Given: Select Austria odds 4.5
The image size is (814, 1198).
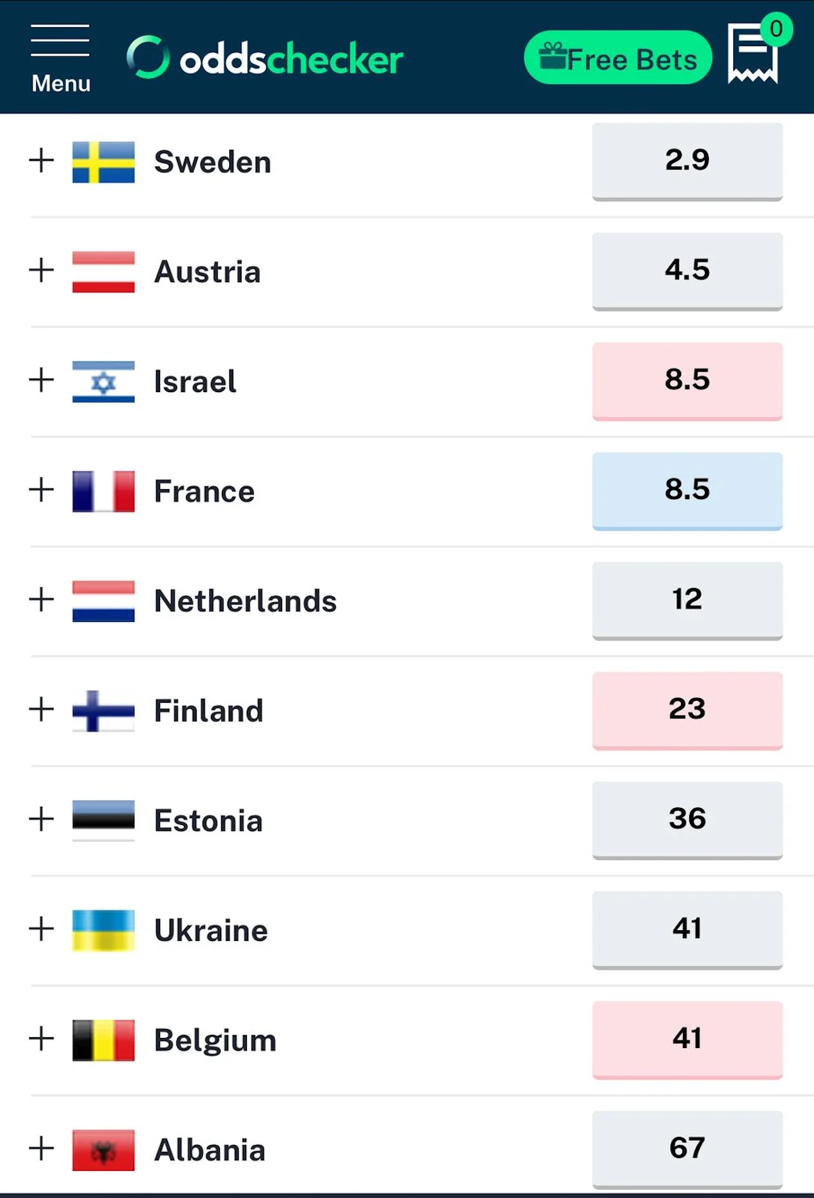Looking at the screenshot, I should [x=687, y=271].
